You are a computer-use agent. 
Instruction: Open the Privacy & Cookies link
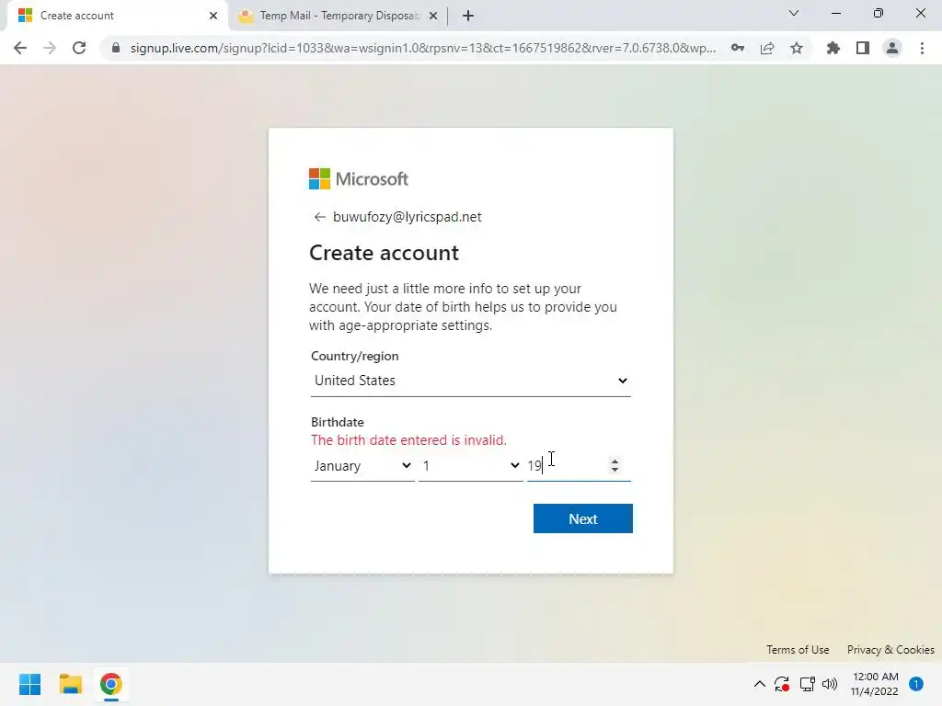890,650
